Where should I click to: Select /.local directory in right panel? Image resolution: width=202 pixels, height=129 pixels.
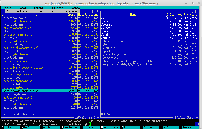(106, 28)
